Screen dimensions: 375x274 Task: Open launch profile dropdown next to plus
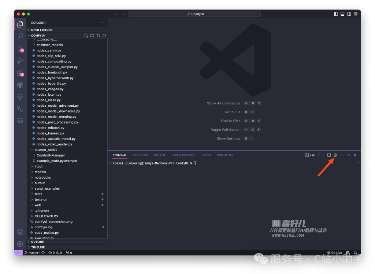tap(323, 155)
